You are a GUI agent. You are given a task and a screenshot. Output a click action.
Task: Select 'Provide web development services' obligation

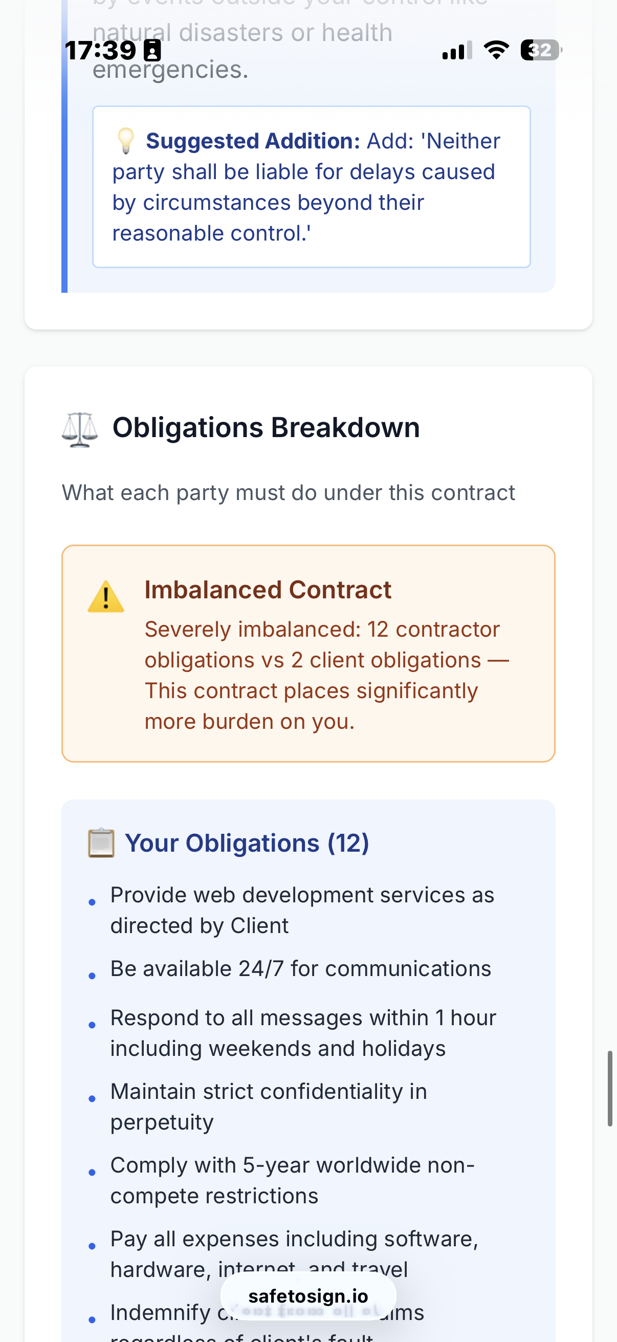point(302,910)
